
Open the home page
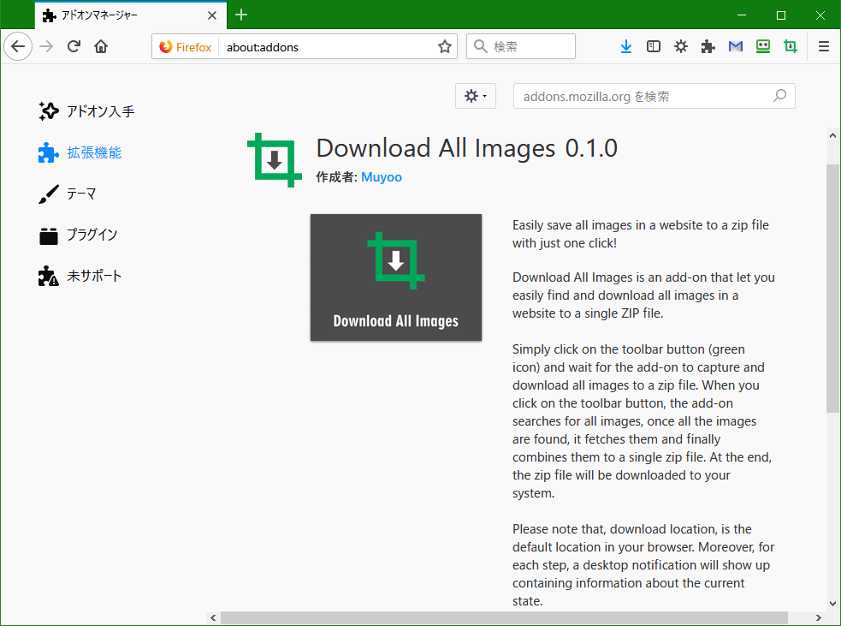tap(101, 47)
